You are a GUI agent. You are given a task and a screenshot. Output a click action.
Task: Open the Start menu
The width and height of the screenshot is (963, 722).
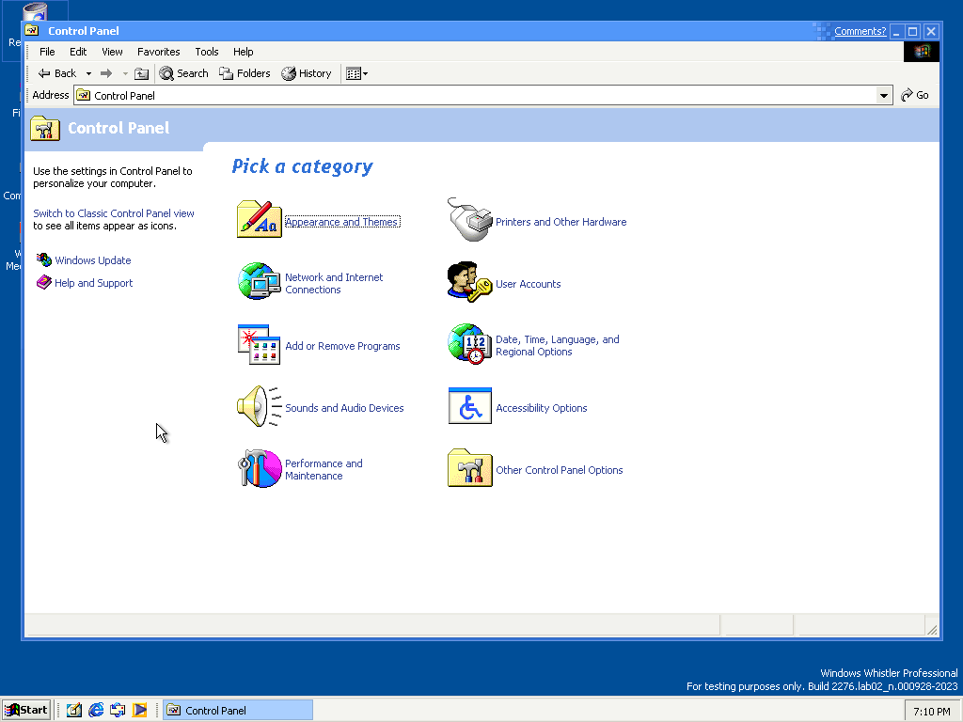click(x=25, y=710)
